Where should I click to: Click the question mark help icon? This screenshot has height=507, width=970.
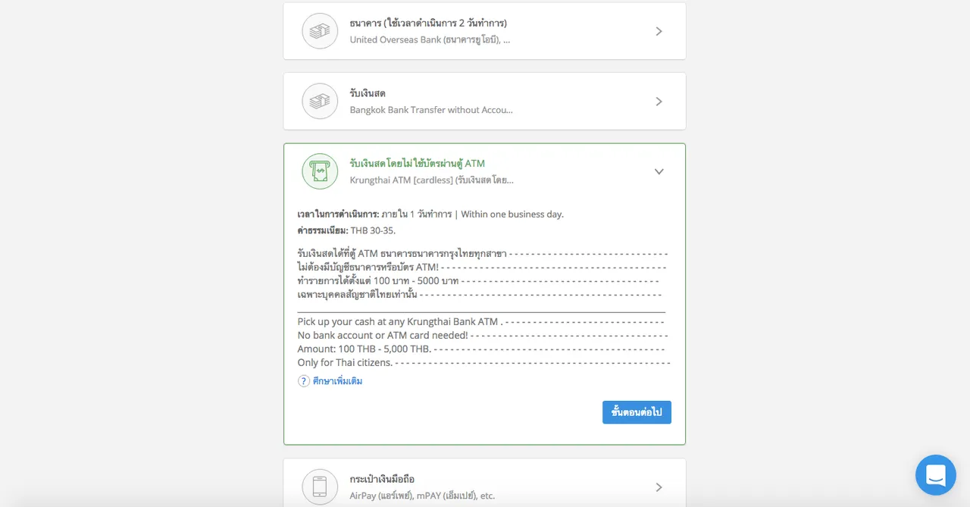coord(304,381)
